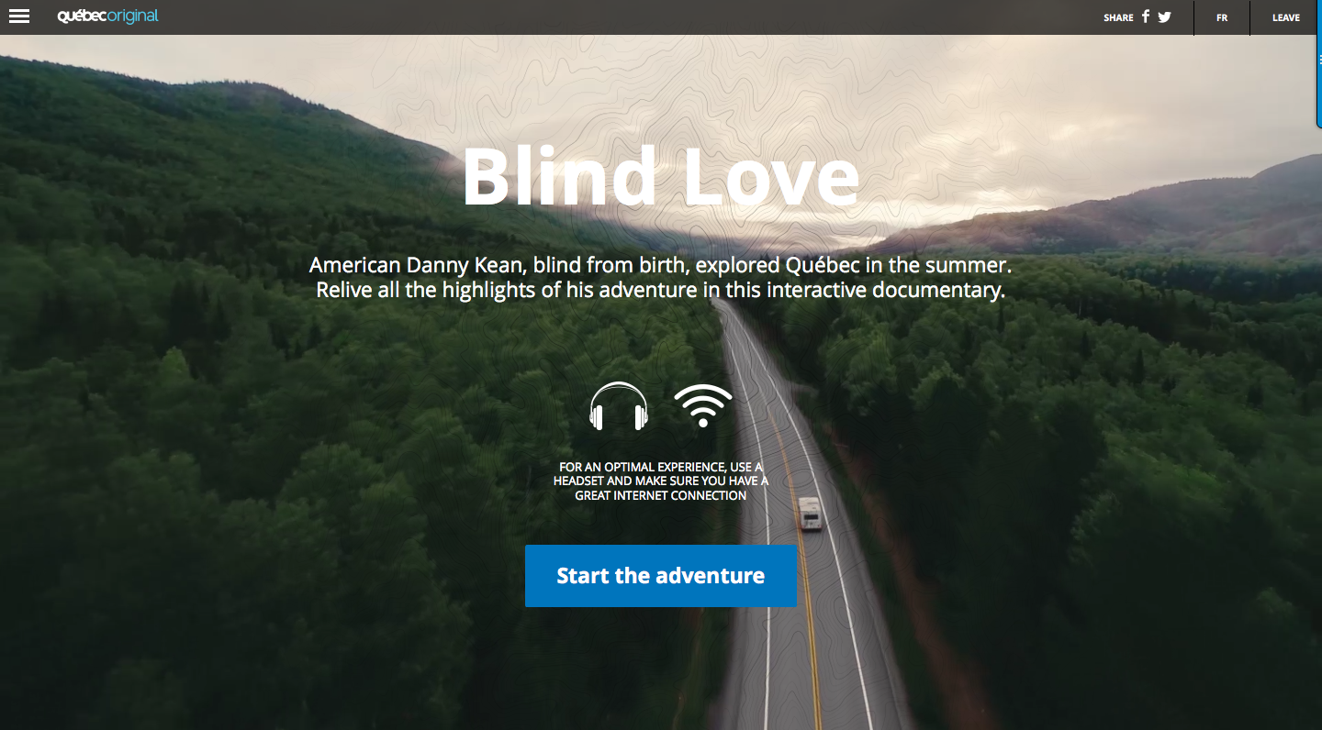Click the SHARE label
1322x730 pixels.
(1118, 17)
